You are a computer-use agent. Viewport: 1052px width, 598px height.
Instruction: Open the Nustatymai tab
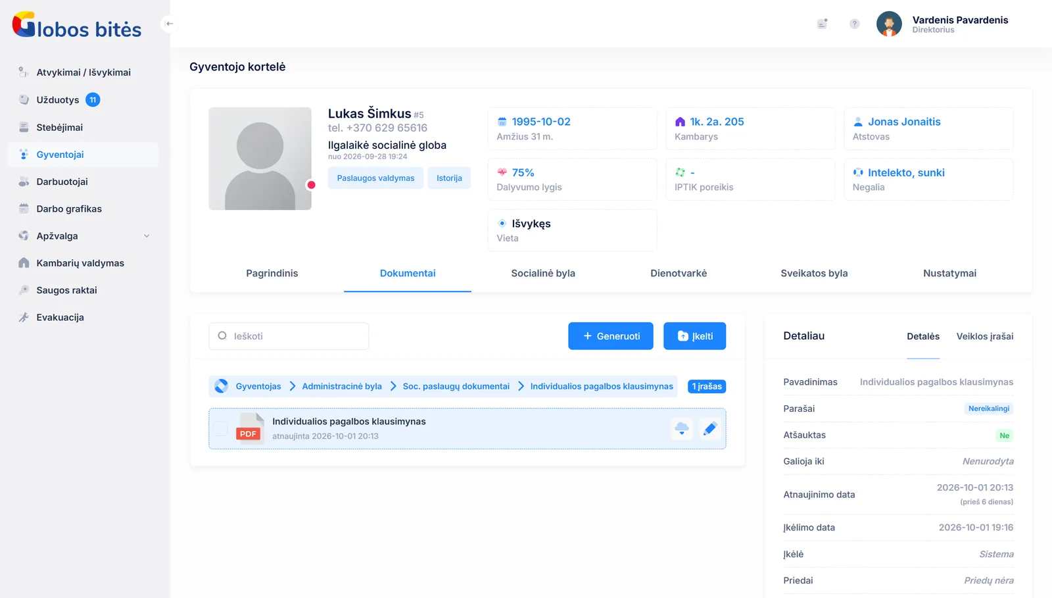click(949, 274)
